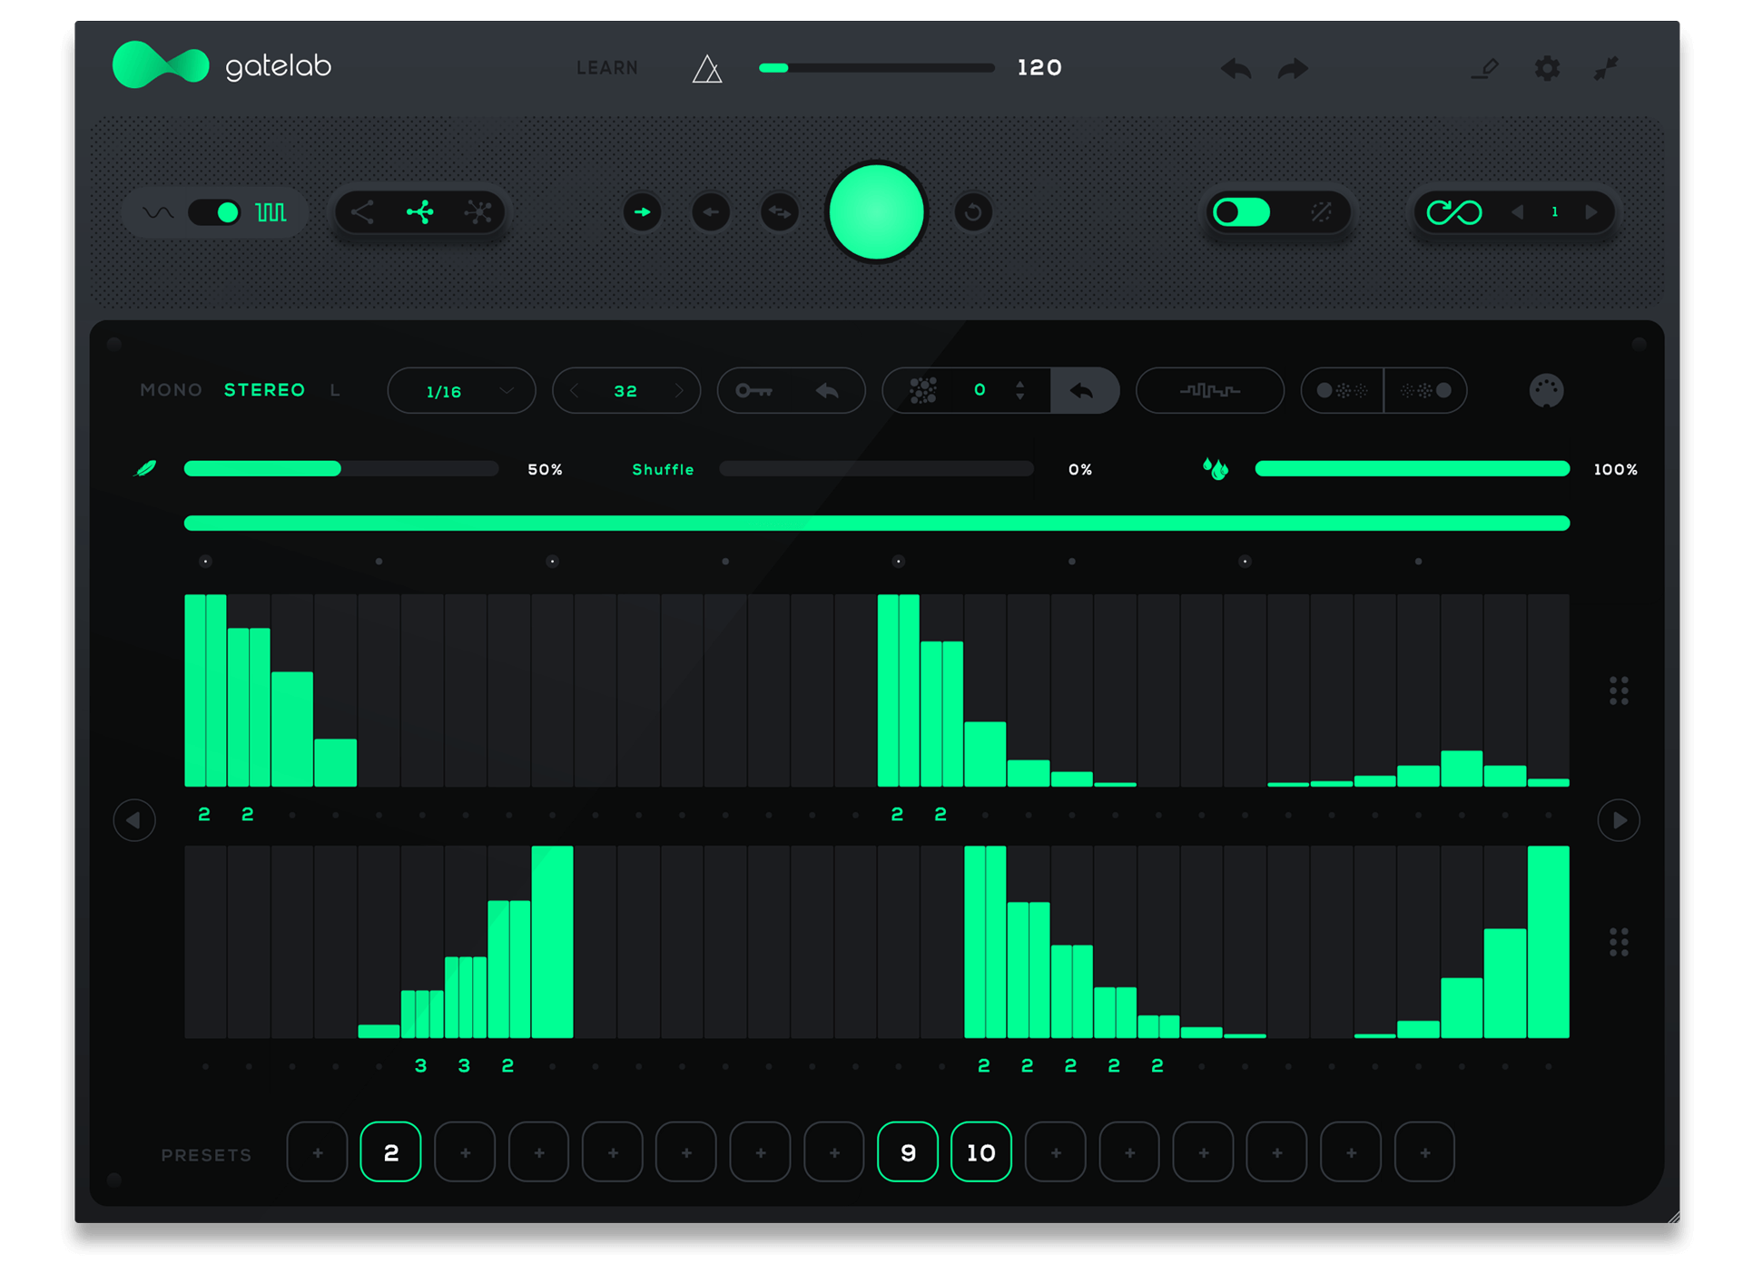
Task: Open the color palette icon
Action: (x=1546, y=391)
